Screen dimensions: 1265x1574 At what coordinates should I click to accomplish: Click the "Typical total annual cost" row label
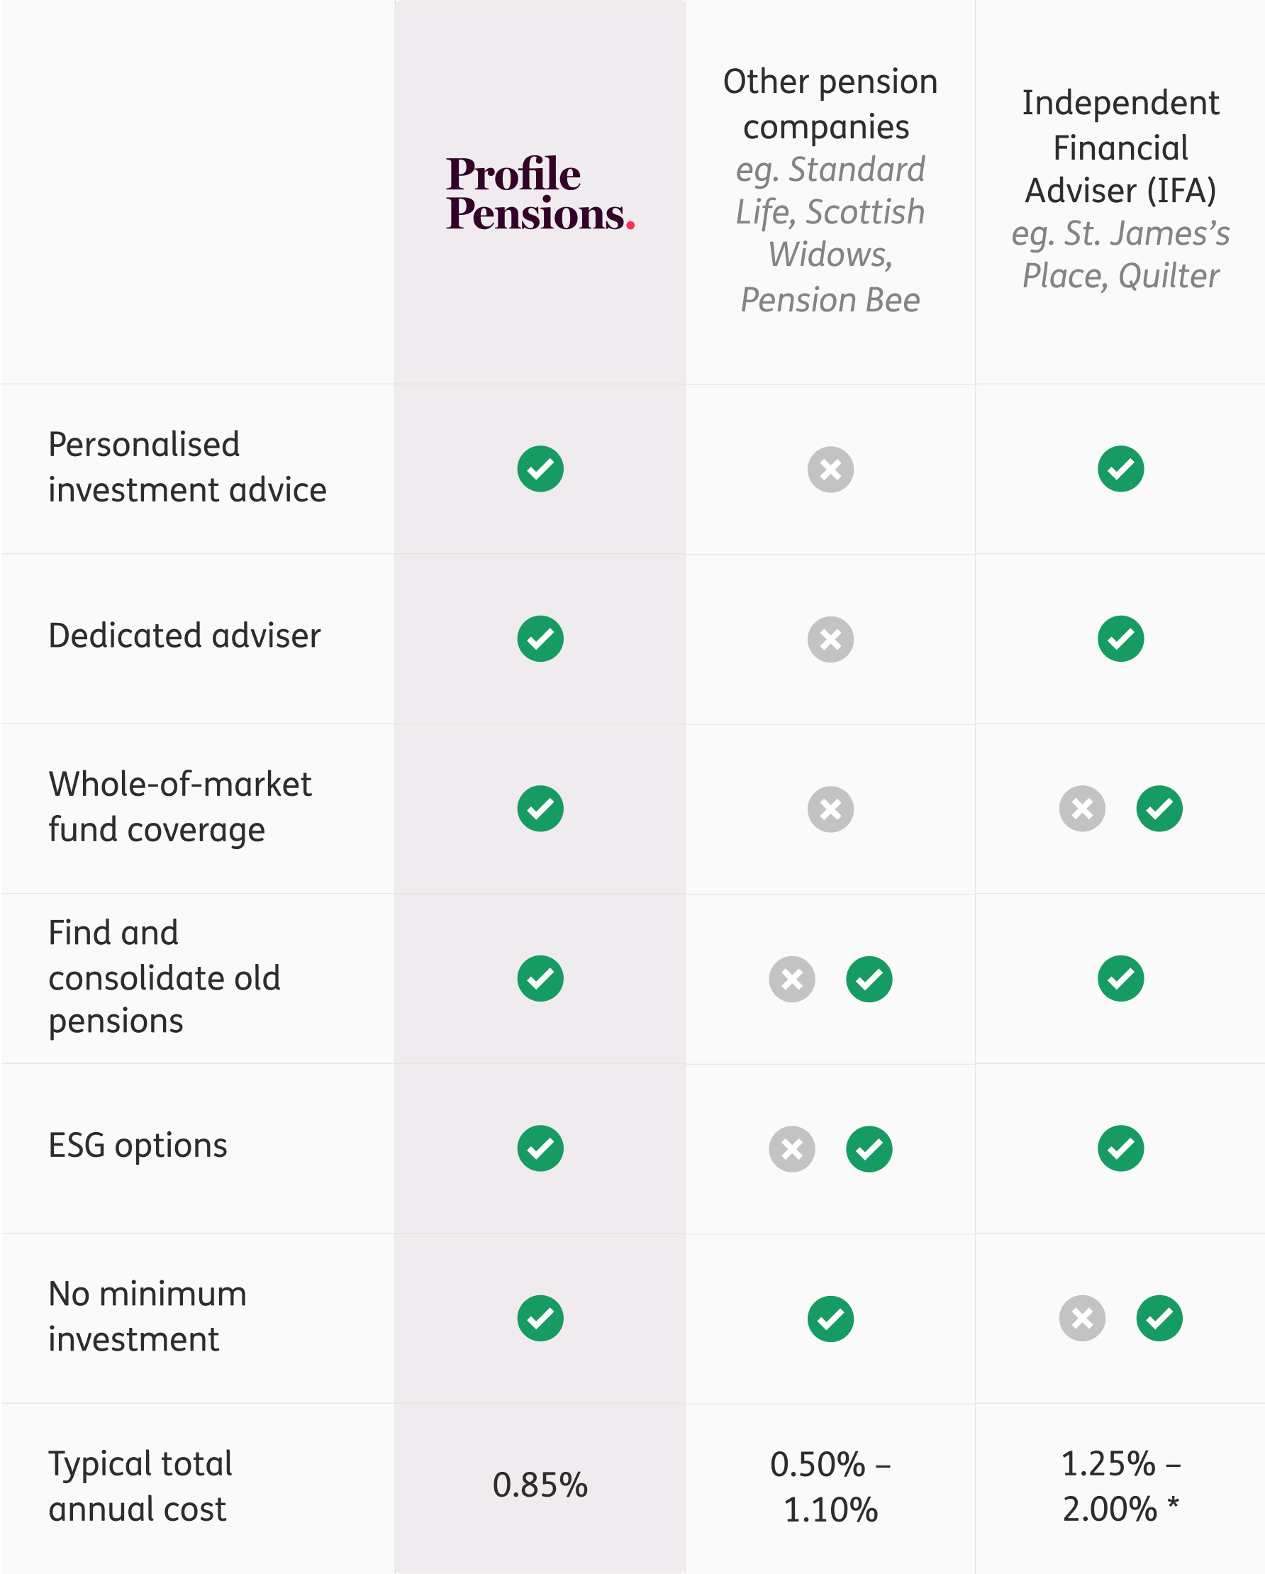coord(140,1486)
